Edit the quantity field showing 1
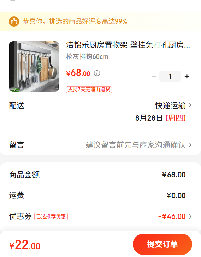 (x=170, y=76)
